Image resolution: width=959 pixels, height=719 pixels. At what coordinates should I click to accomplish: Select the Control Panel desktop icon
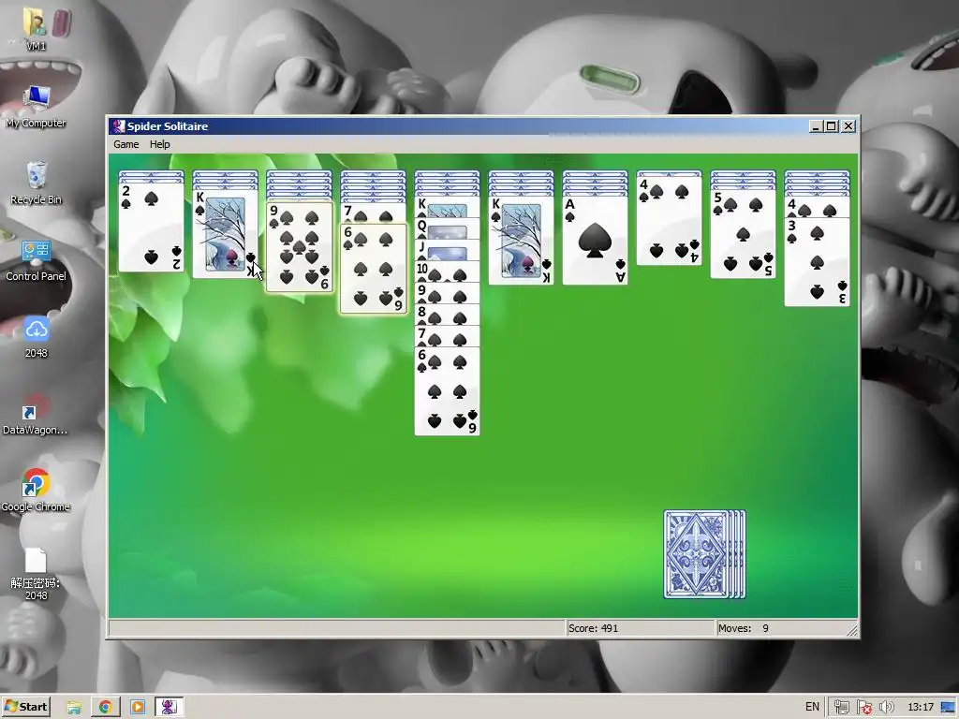(37, 260)
